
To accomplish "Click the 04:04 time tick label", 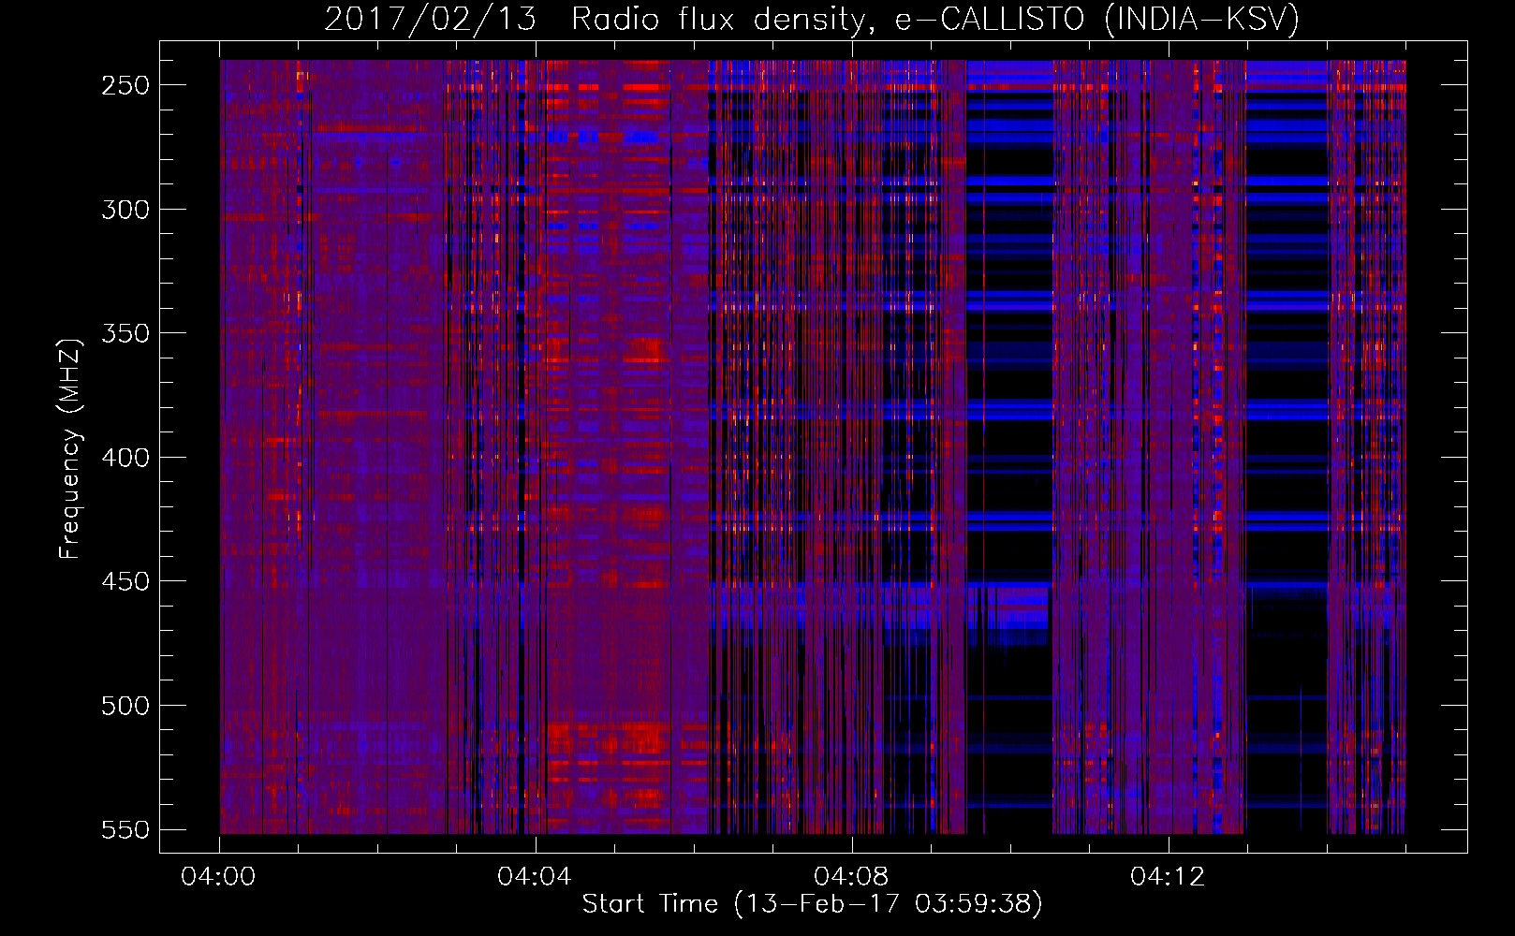I will pyautogui.click(x=535, y=877).
